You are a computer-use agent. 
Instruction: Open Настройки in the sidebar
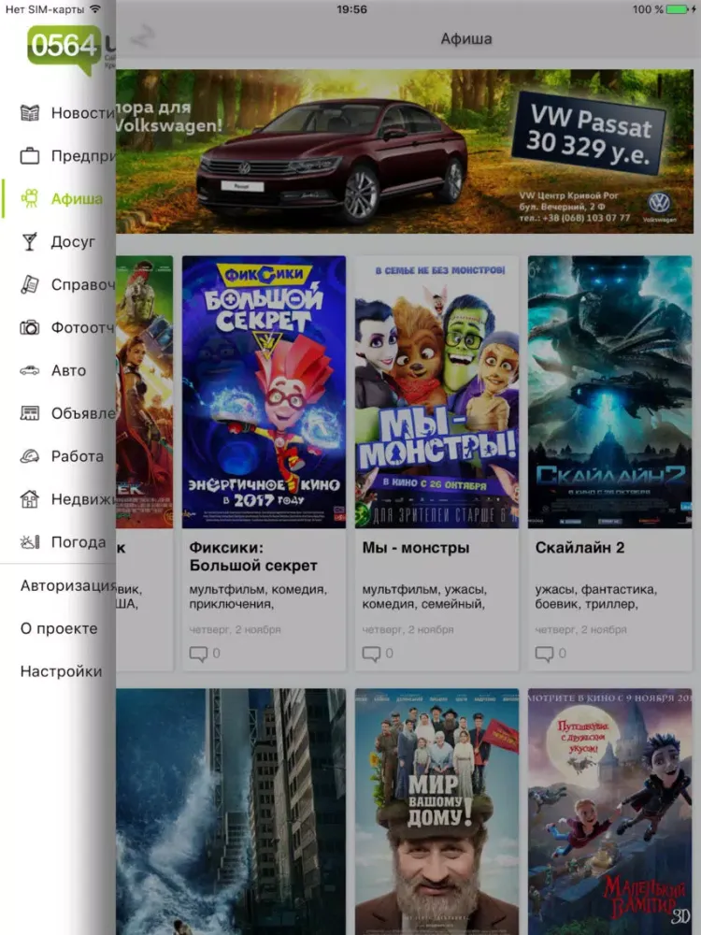click(x=61, y=671)
